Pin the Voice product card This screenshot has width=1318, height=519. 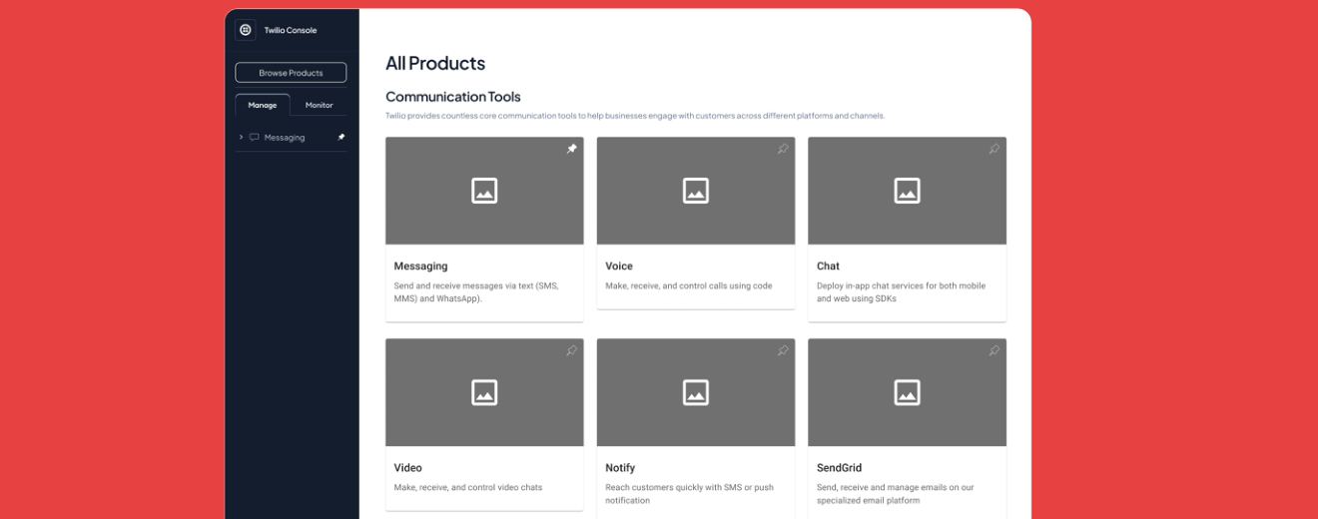click(783, 149)
